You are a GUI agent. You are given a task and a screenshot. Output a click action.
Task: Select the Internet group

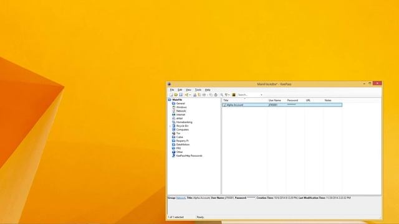pyautogui.click(x=181, y=114)
